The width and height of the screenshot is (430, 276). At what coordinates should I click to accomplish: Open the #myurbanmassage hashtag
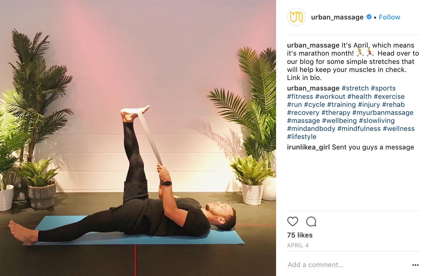(383, 113)
